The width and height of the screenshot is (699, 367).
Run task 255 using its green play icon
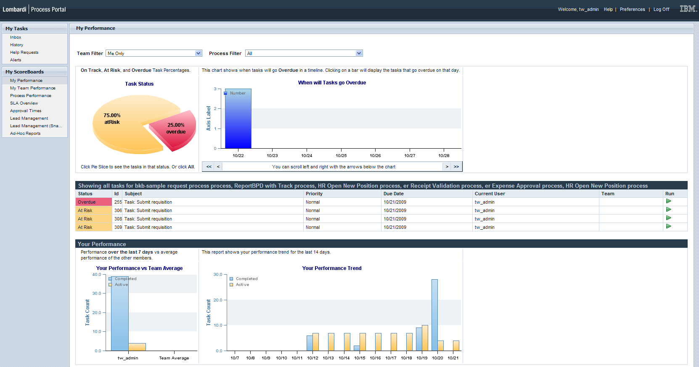coord(668,201)
